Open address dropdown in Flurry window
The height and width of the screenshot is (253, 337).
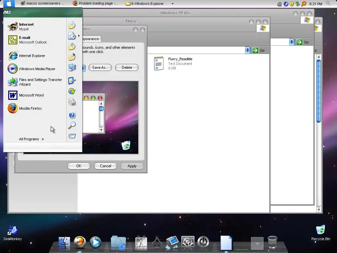click(247, 50)
